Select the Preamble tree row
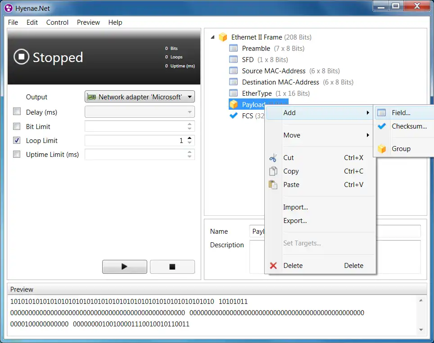 [267, 49]
